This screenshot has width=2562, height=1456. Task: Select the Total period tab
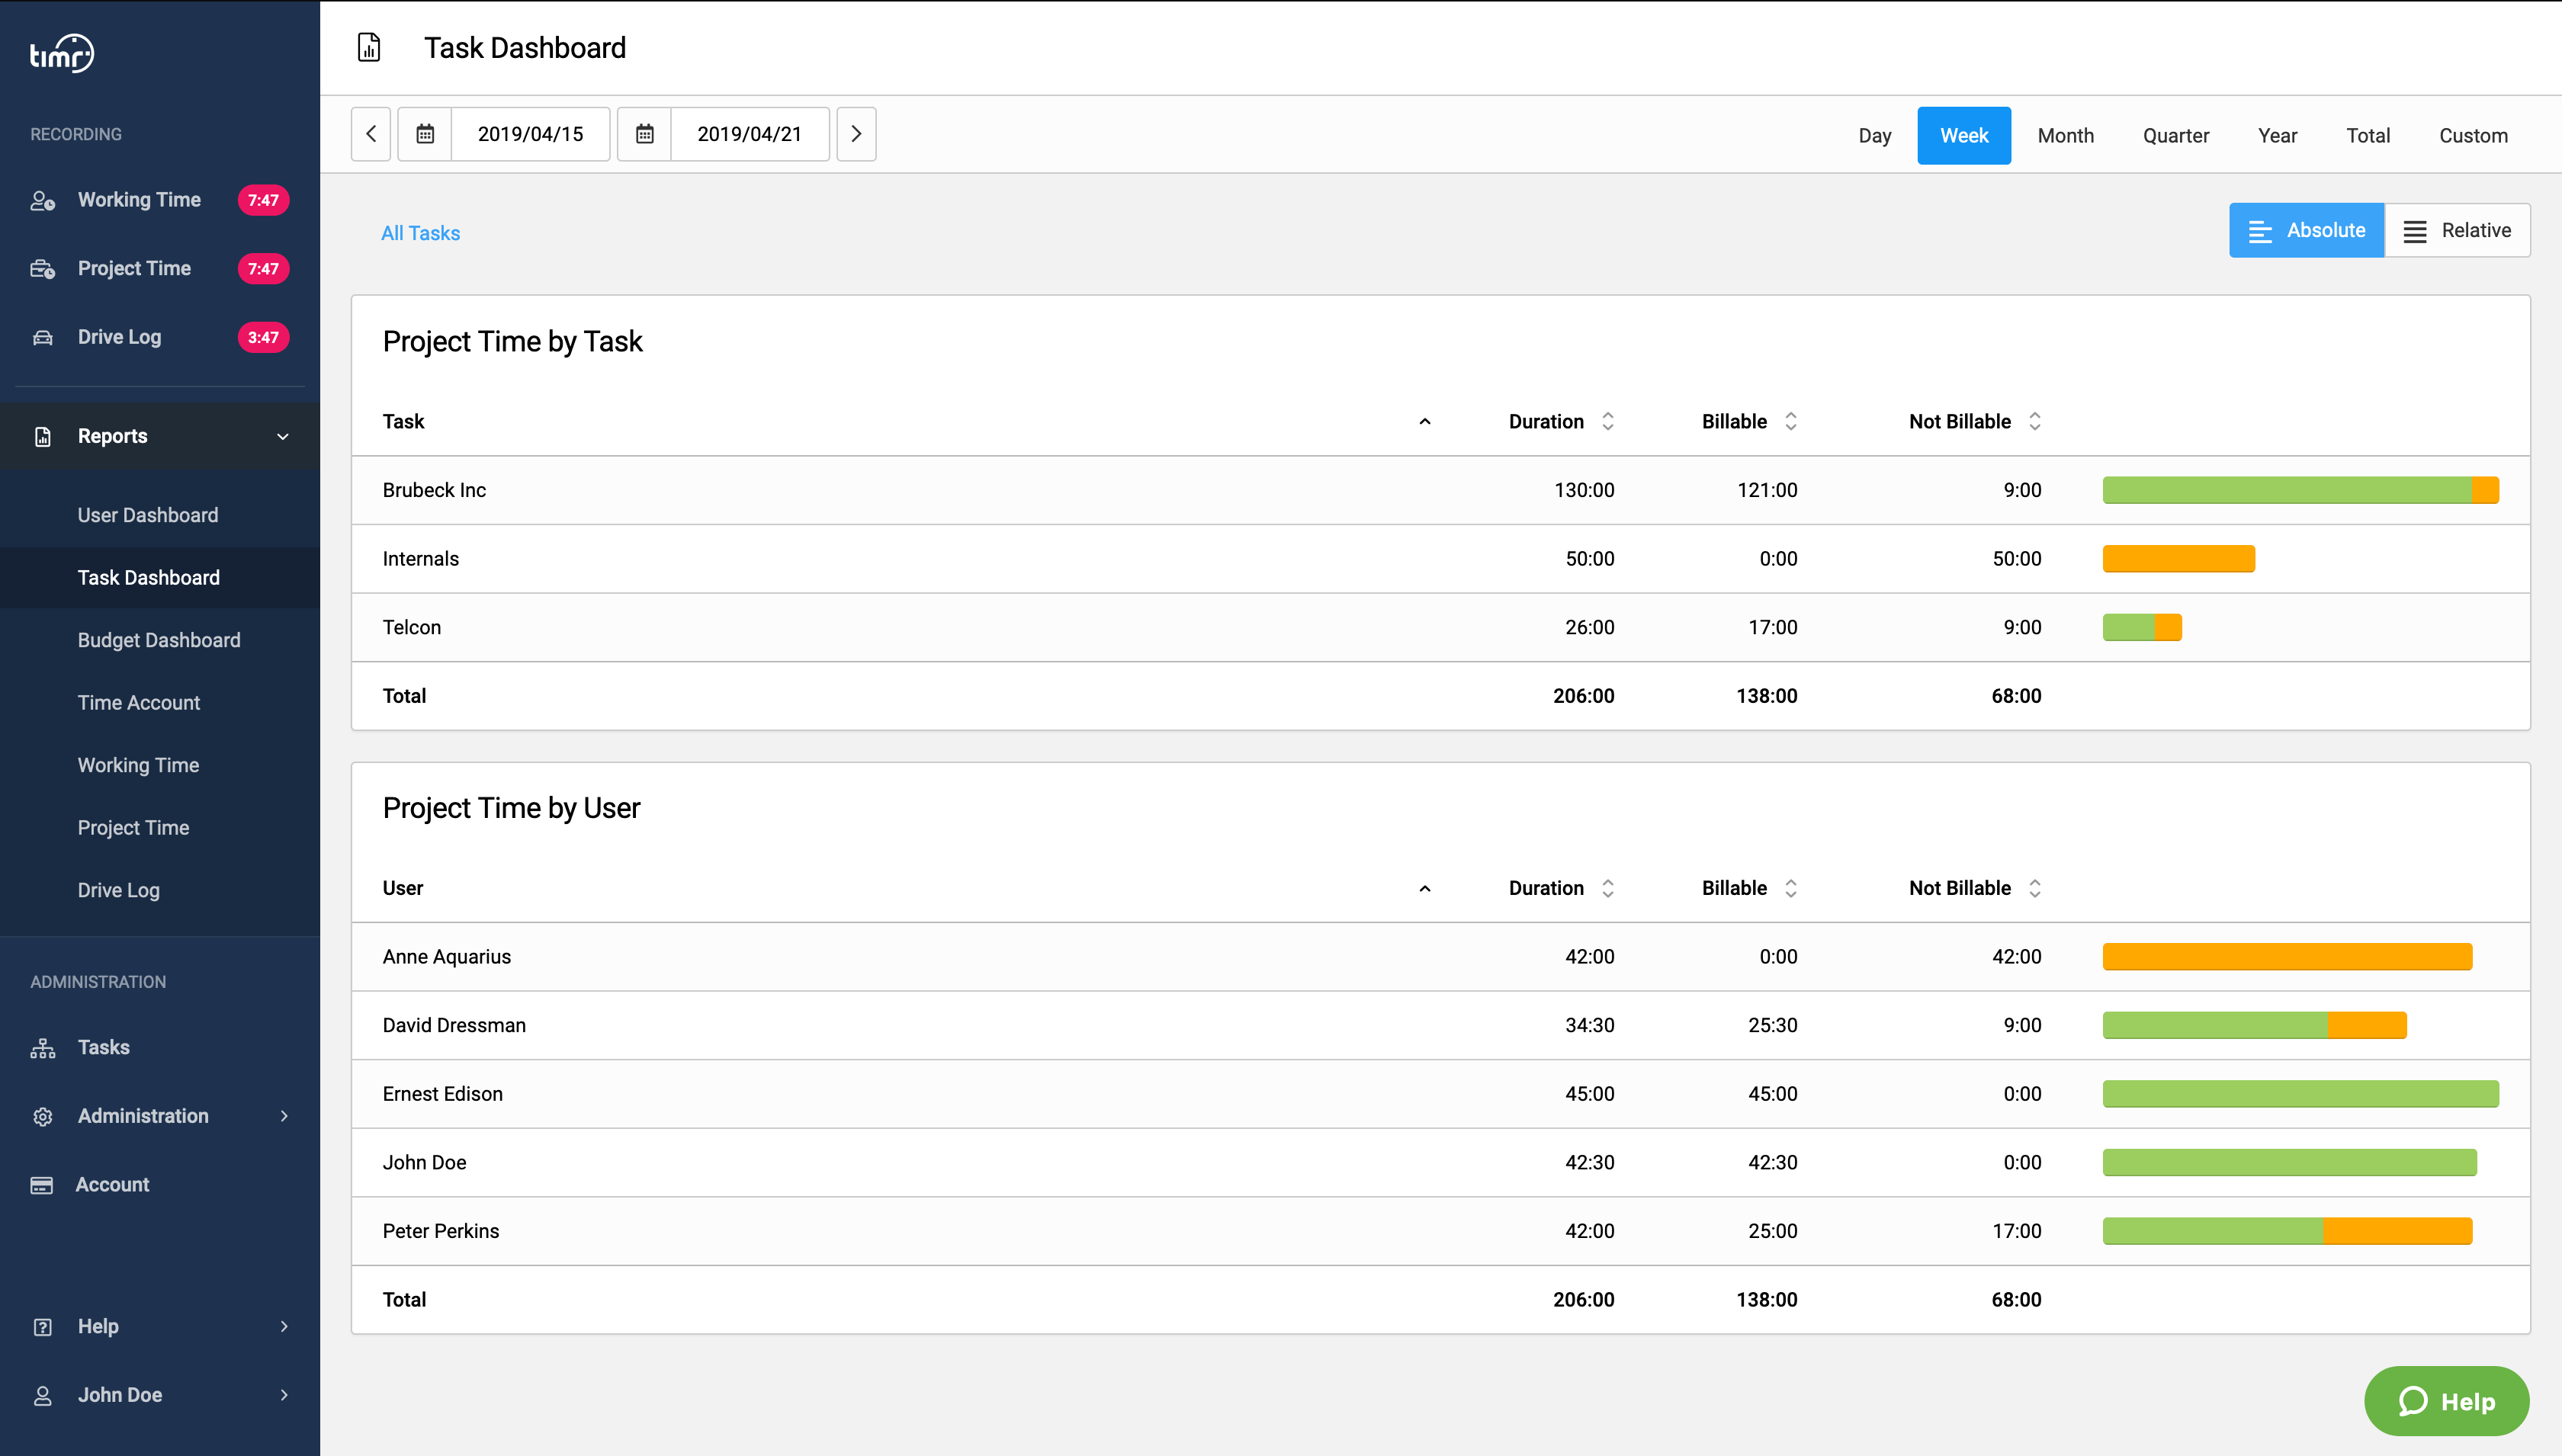(2368, 136)
